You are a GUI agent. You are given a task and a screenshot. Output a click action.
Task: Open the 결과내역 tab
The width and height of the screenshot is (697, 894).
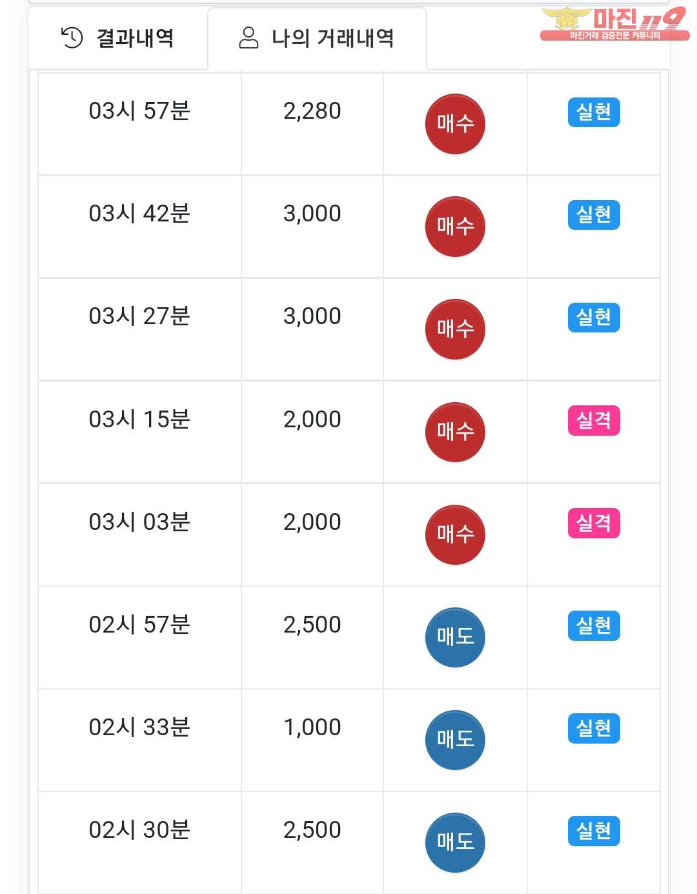[117, 38]
